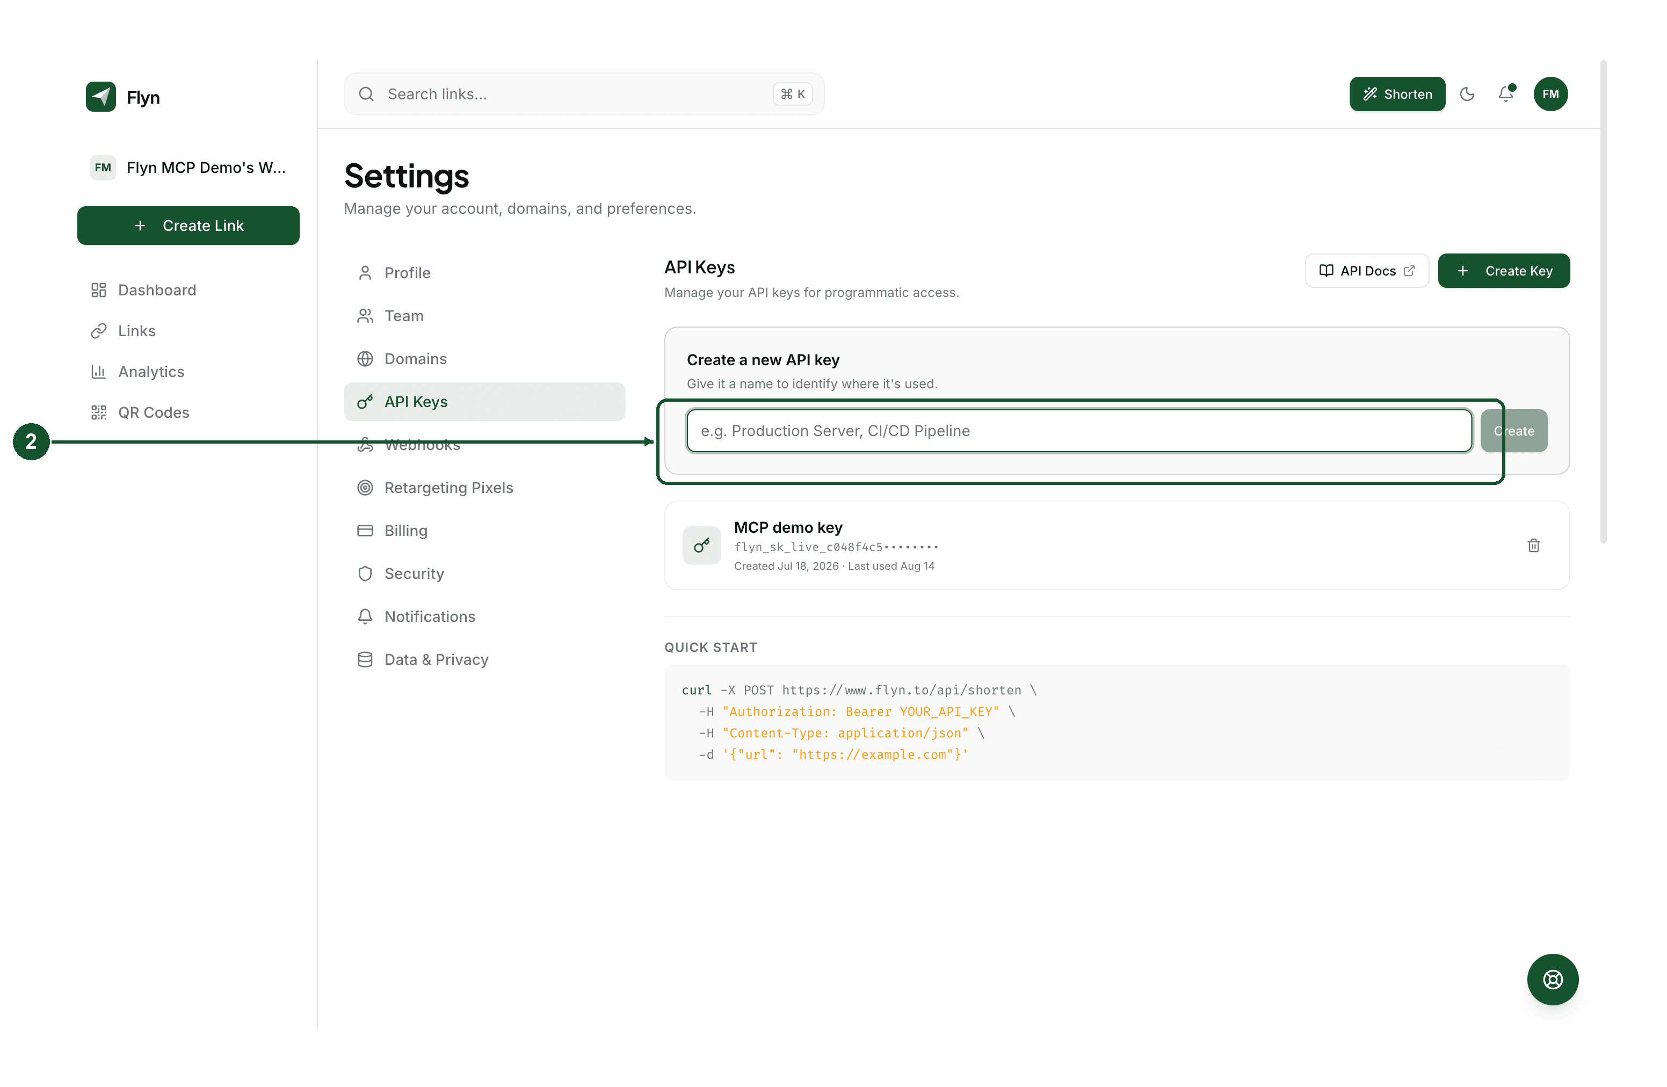The height and width of the screenshot is (1087, 1667).
Task: Click the magic wand icon in Shorten
Action: [x=1370, y=94]
